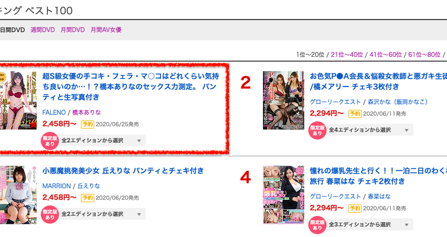This screenshot has height=237, width=447.
Task: Click the 予約 badge on the rank 4 item
Action: point(355,208)
